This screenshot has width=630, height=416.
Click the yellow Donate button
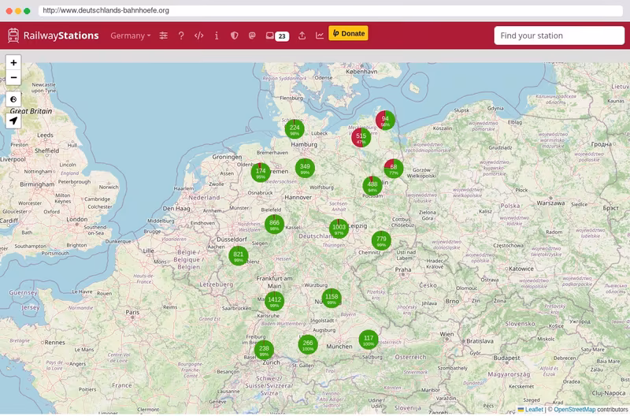348,33
